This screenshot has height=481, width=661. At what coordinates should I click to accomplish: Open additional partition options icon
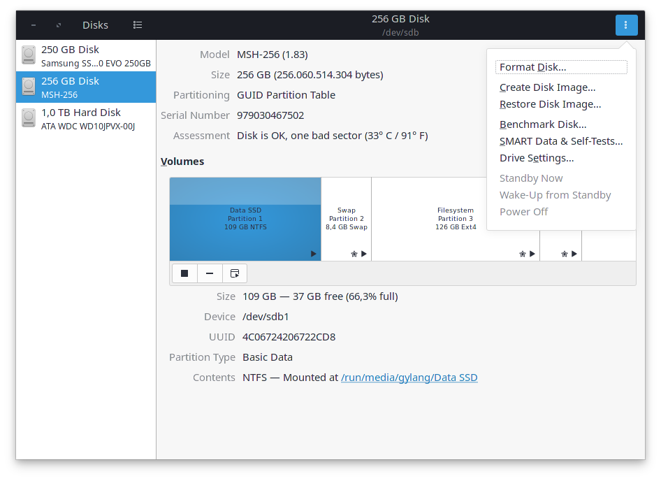(x=234, y=273)
